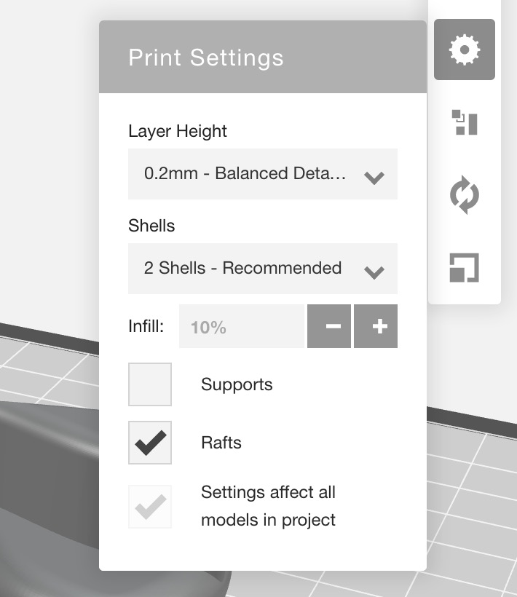Click the Print Settings panel header
The image size is (517, 597).
coord(262,58)
